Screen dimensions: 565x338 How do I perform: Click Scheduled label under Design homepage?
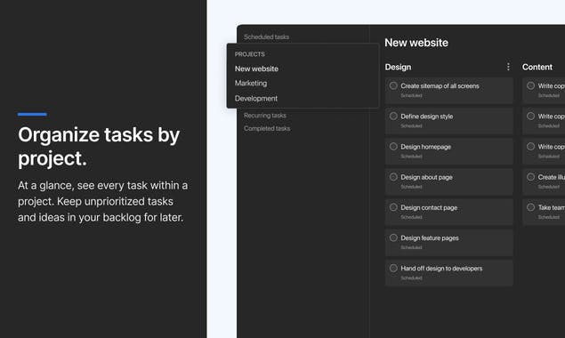[411, 157]
